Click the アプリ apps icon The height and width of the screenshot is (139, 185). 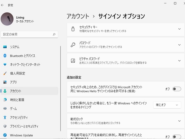(5, 82)
